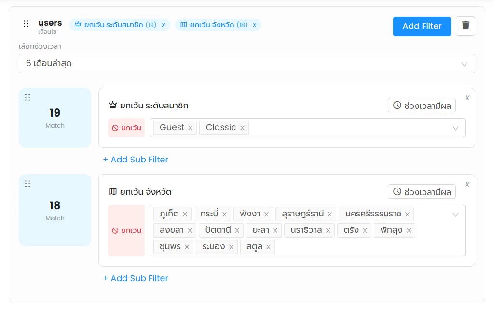Close the ยกเว้น จังหวัด filter panel
493x309 pixels.
(x=467, y=184)
